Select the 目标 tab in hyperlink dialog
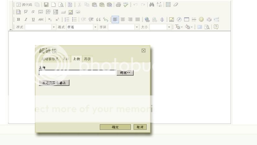 click(66, 59)
